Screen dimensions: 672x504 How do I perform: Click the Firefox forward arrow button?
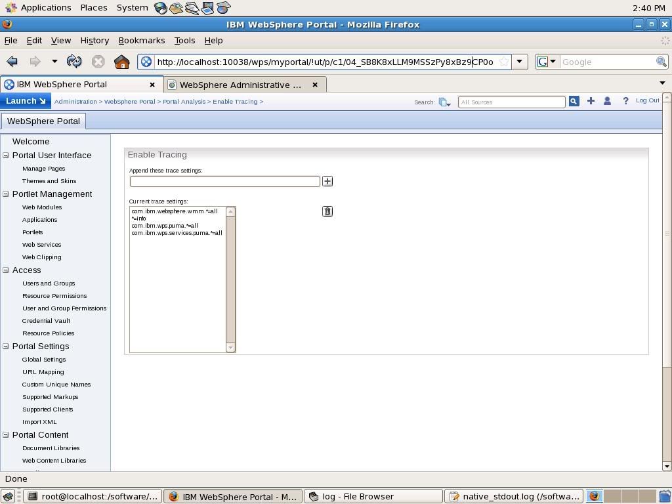coord(35,62)
